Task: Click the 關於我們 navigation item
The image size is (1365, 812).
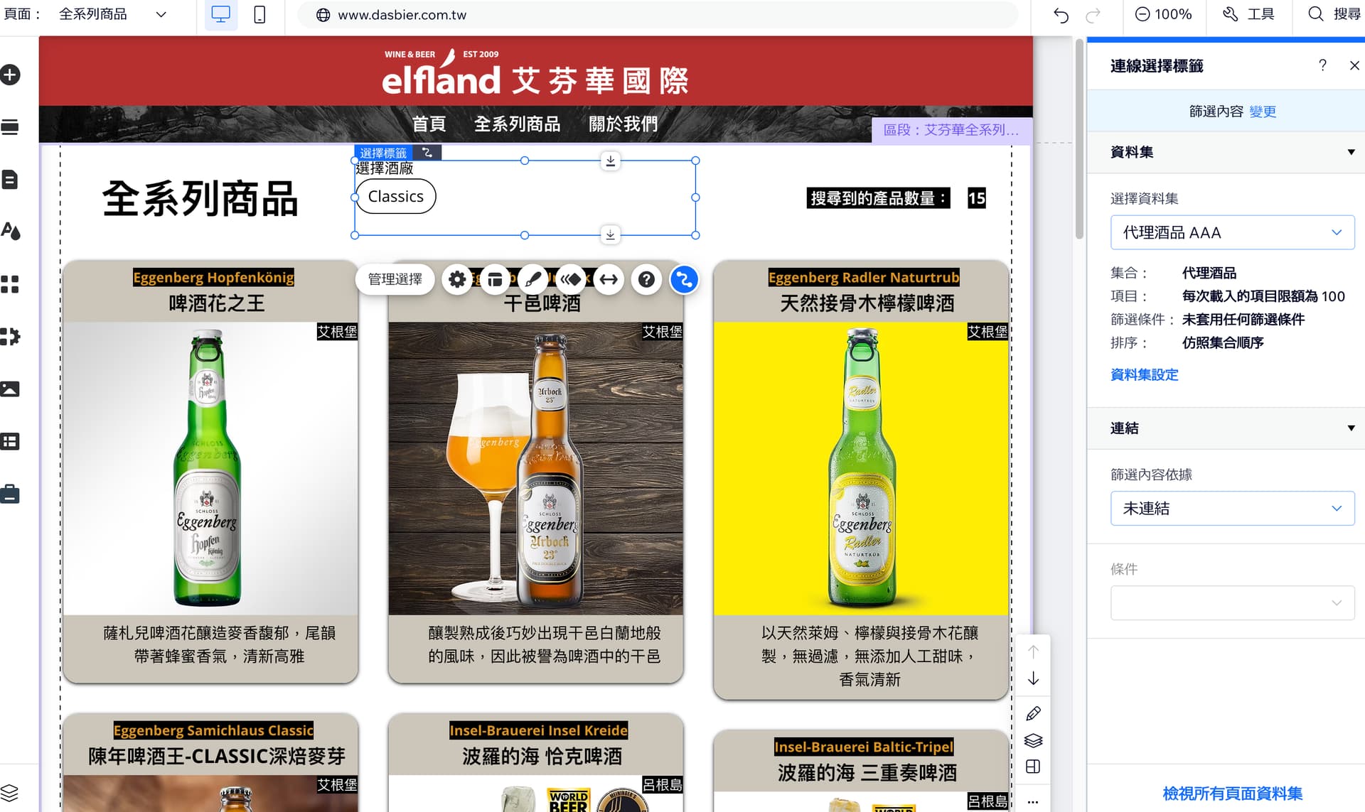Action: (x=623, y=124)
